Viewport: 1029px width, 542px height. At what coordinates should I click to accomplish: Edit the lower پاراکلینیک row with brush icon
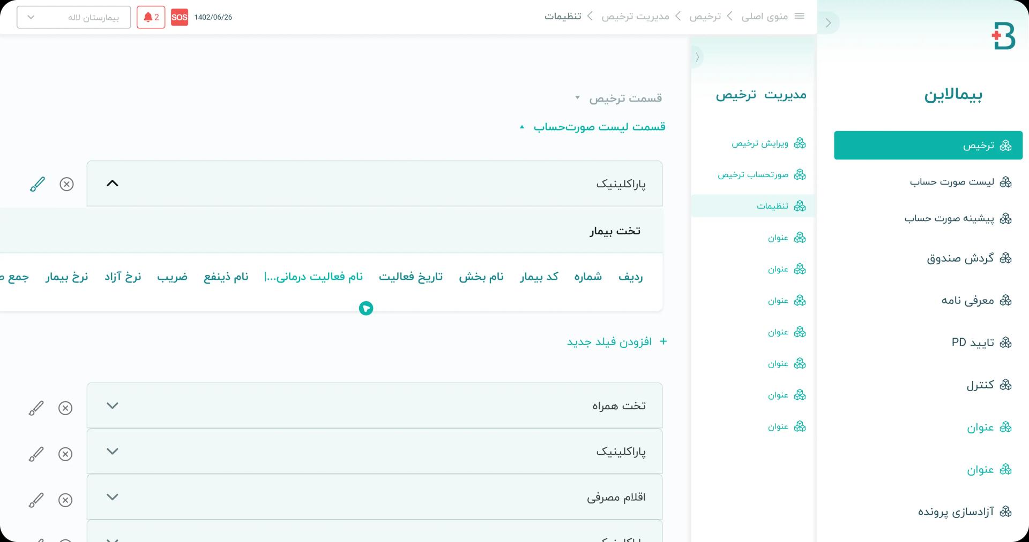(x=36, y=454)
